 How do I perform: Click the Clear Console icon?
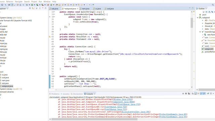[x=192, y=93]
